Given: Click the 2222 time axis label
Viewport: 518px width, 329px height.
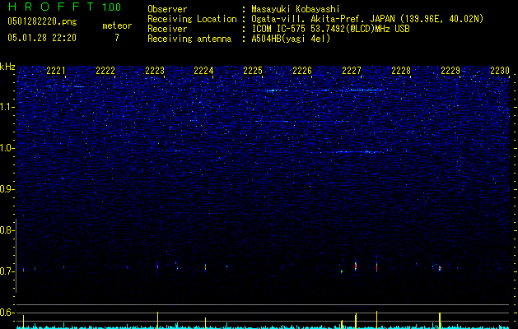Looking at the screenshot, I should tap(105, 71).
